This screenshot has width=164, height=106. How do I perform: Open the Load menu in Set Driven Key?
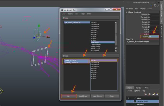pos(64,14)
